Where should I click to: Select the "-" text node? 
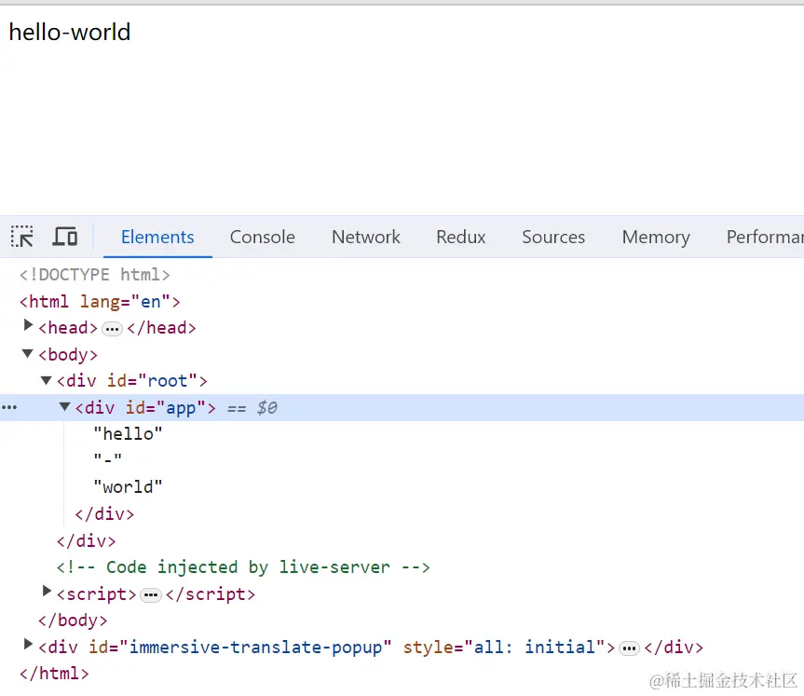[108, 458]
